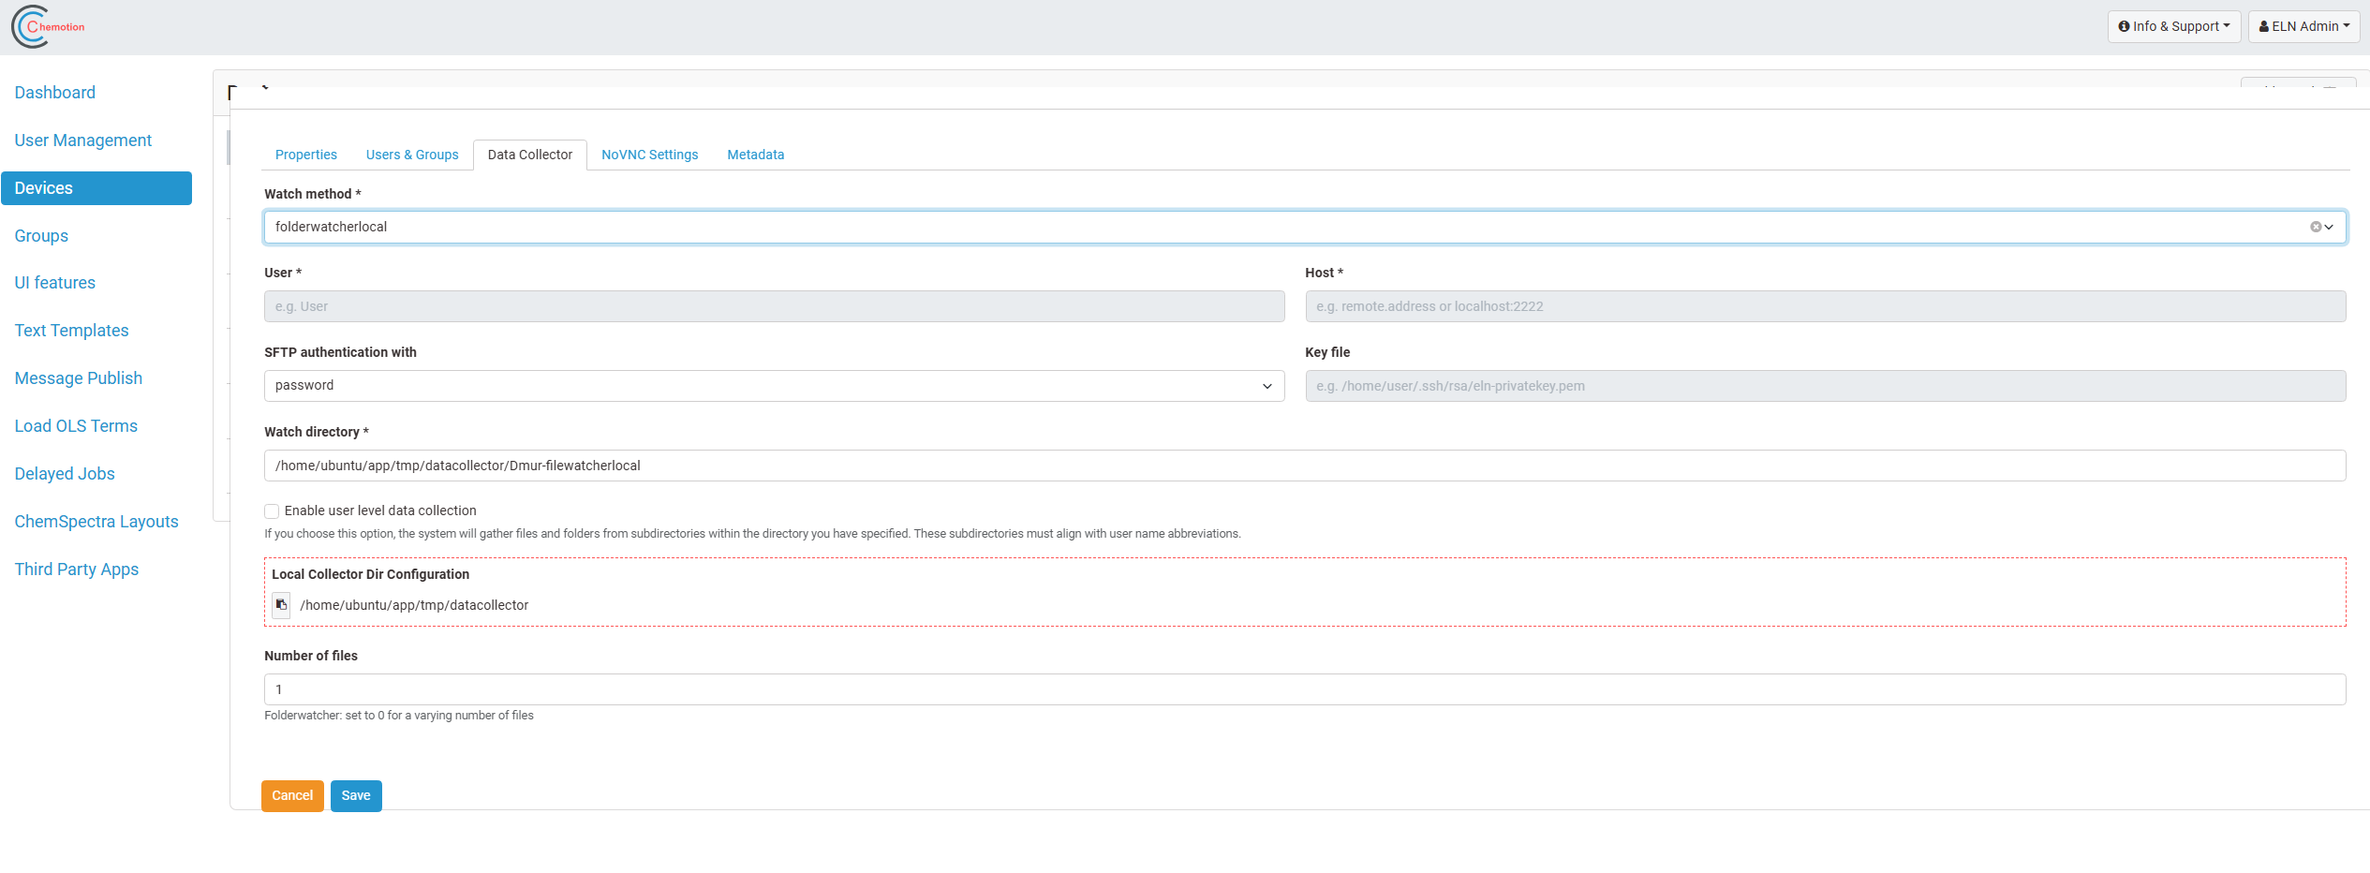Open the NoVNC Settings tab
This screenshot has width=2370, height=873.
649,155
